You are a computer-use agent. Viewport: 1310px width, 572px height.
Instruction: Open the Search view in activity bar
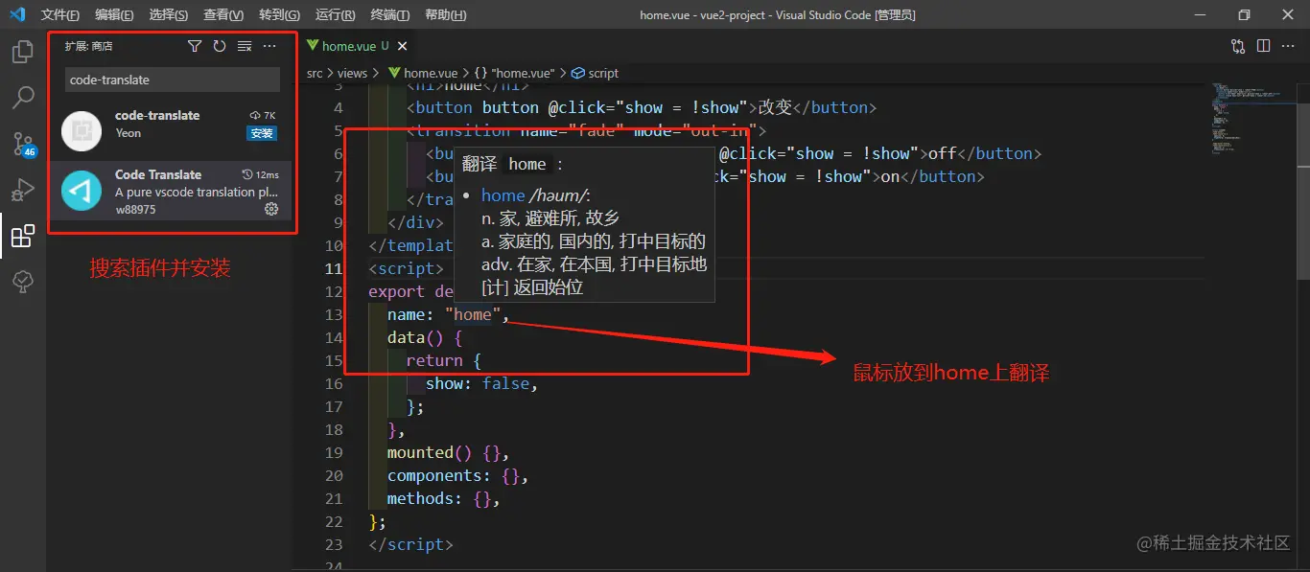tap(23, 97)
